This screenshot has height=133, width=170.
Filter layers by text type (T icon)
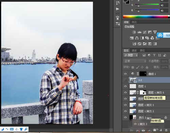pos(154,55)
